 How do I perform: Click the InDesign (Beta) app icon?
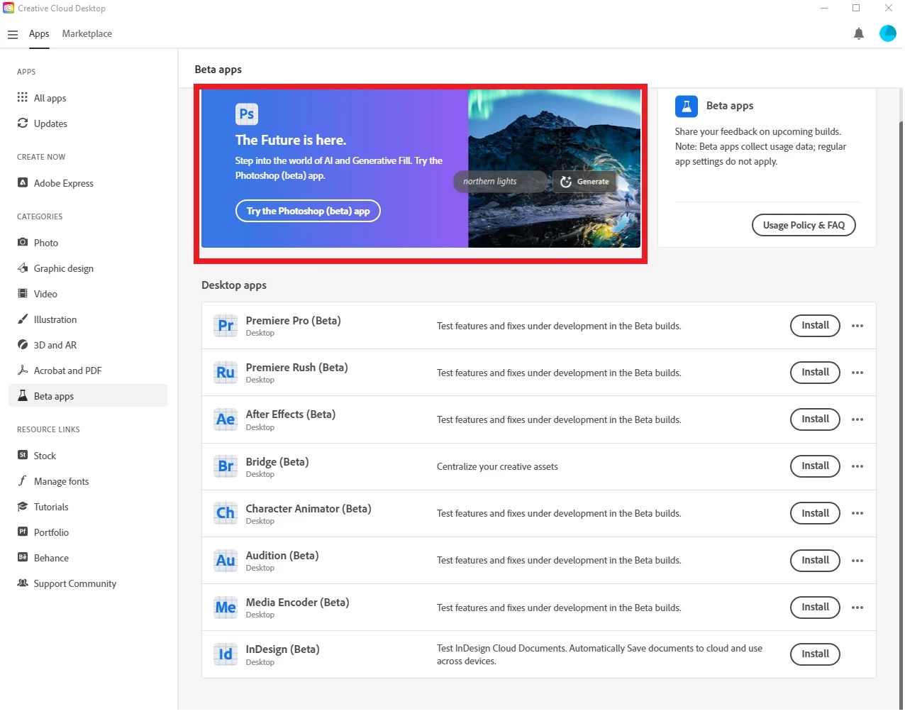coord(226,654)
